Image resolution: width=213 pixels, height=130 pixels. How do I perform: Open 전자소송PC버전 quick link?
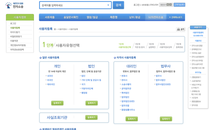pos(197,64)
